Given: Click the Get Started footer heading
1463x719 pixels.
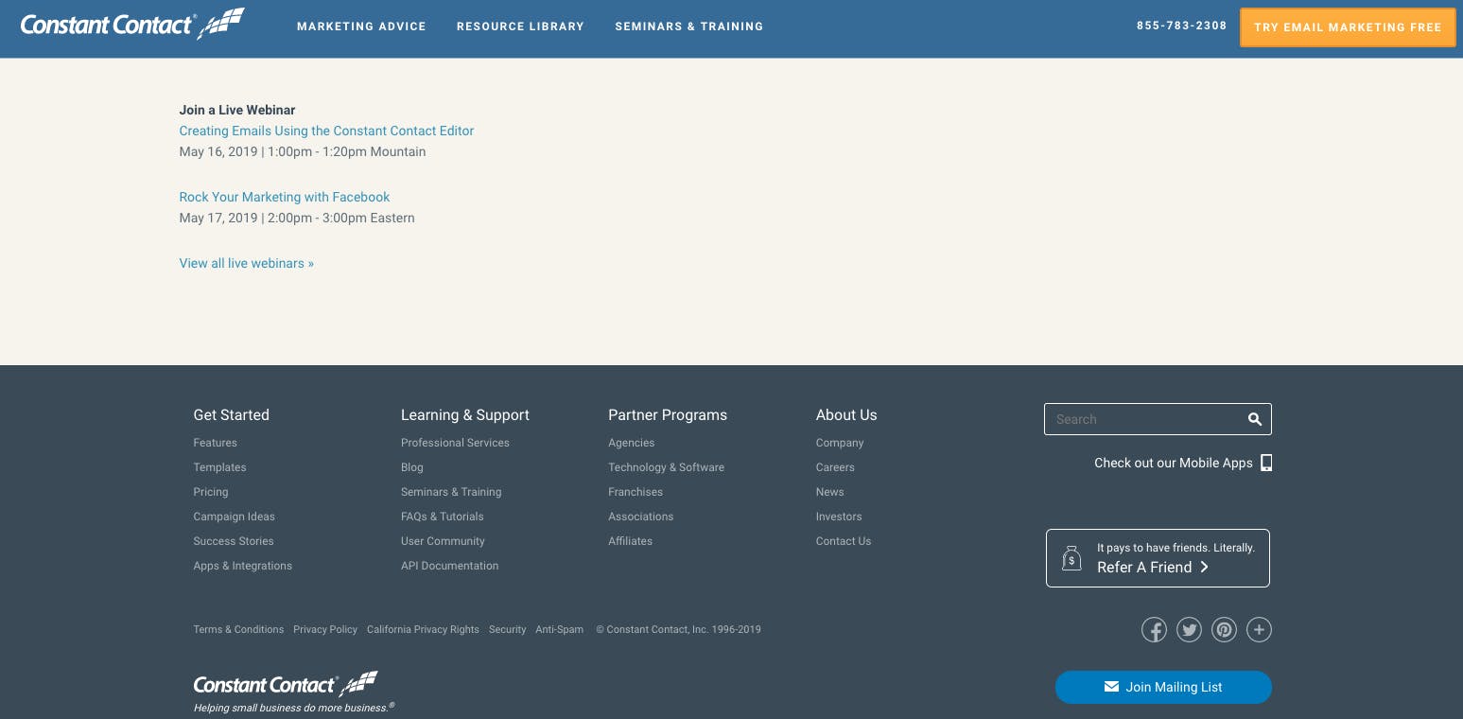Looking at the screenshot, I should point(231,414).
